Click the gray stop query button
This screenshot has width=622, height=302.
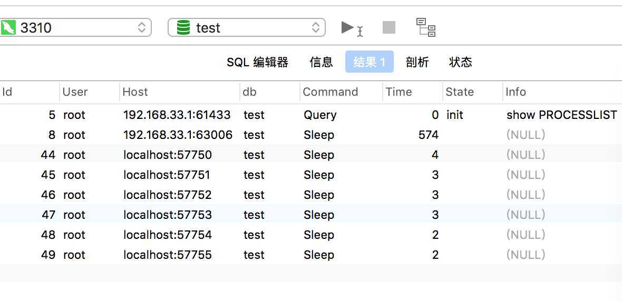[389, 28]
